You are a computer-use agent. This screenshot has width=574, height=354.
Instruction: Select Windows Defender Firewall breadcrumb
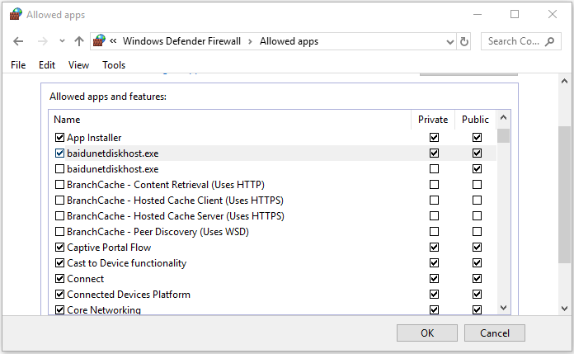click(181, 41)
